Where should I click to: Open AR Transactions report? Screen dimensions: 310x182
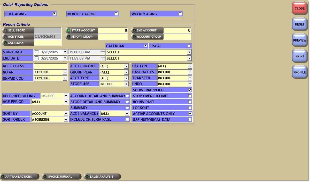tap(20, 177)
